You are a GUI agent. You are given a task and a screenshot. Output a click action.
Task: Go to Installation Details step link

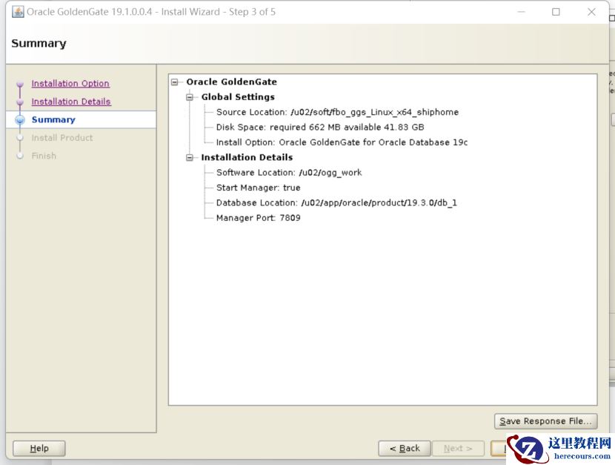click(71, 102)
